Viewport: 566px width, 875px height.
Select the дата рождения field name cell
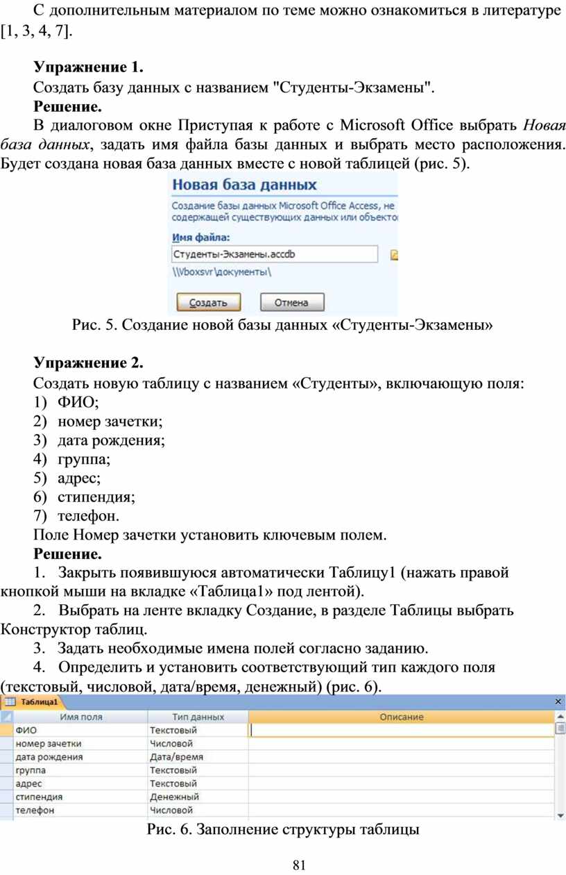click(80, 757)
